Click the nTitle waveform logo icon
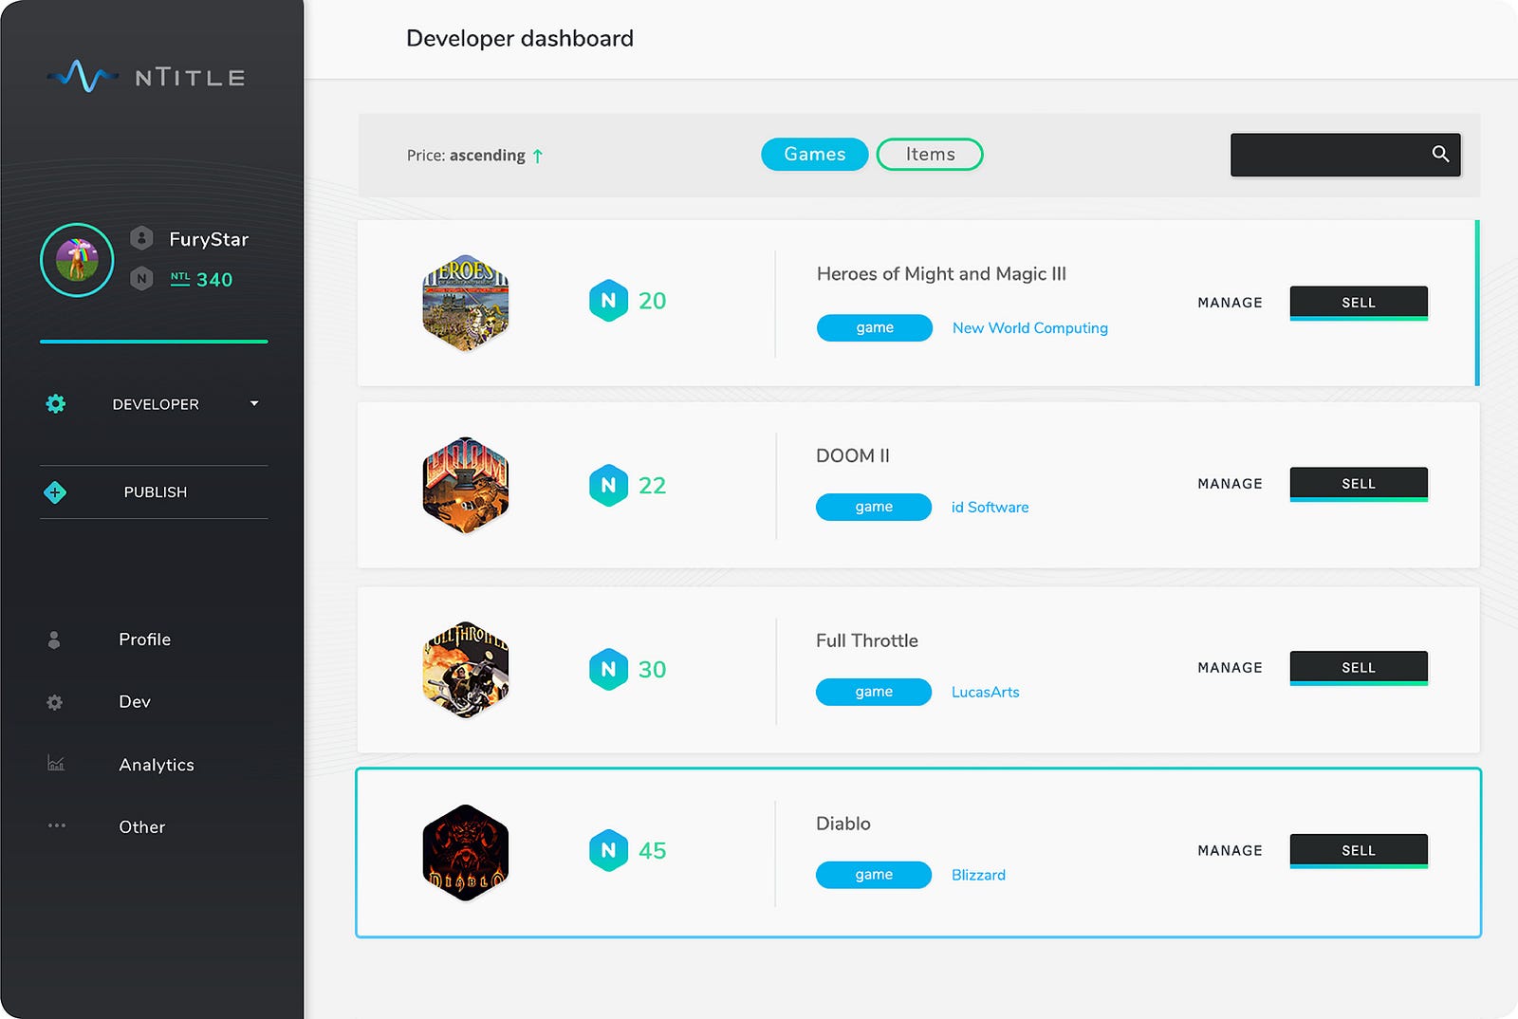This screenshot has width=1518, height=1019. (83, 76)
